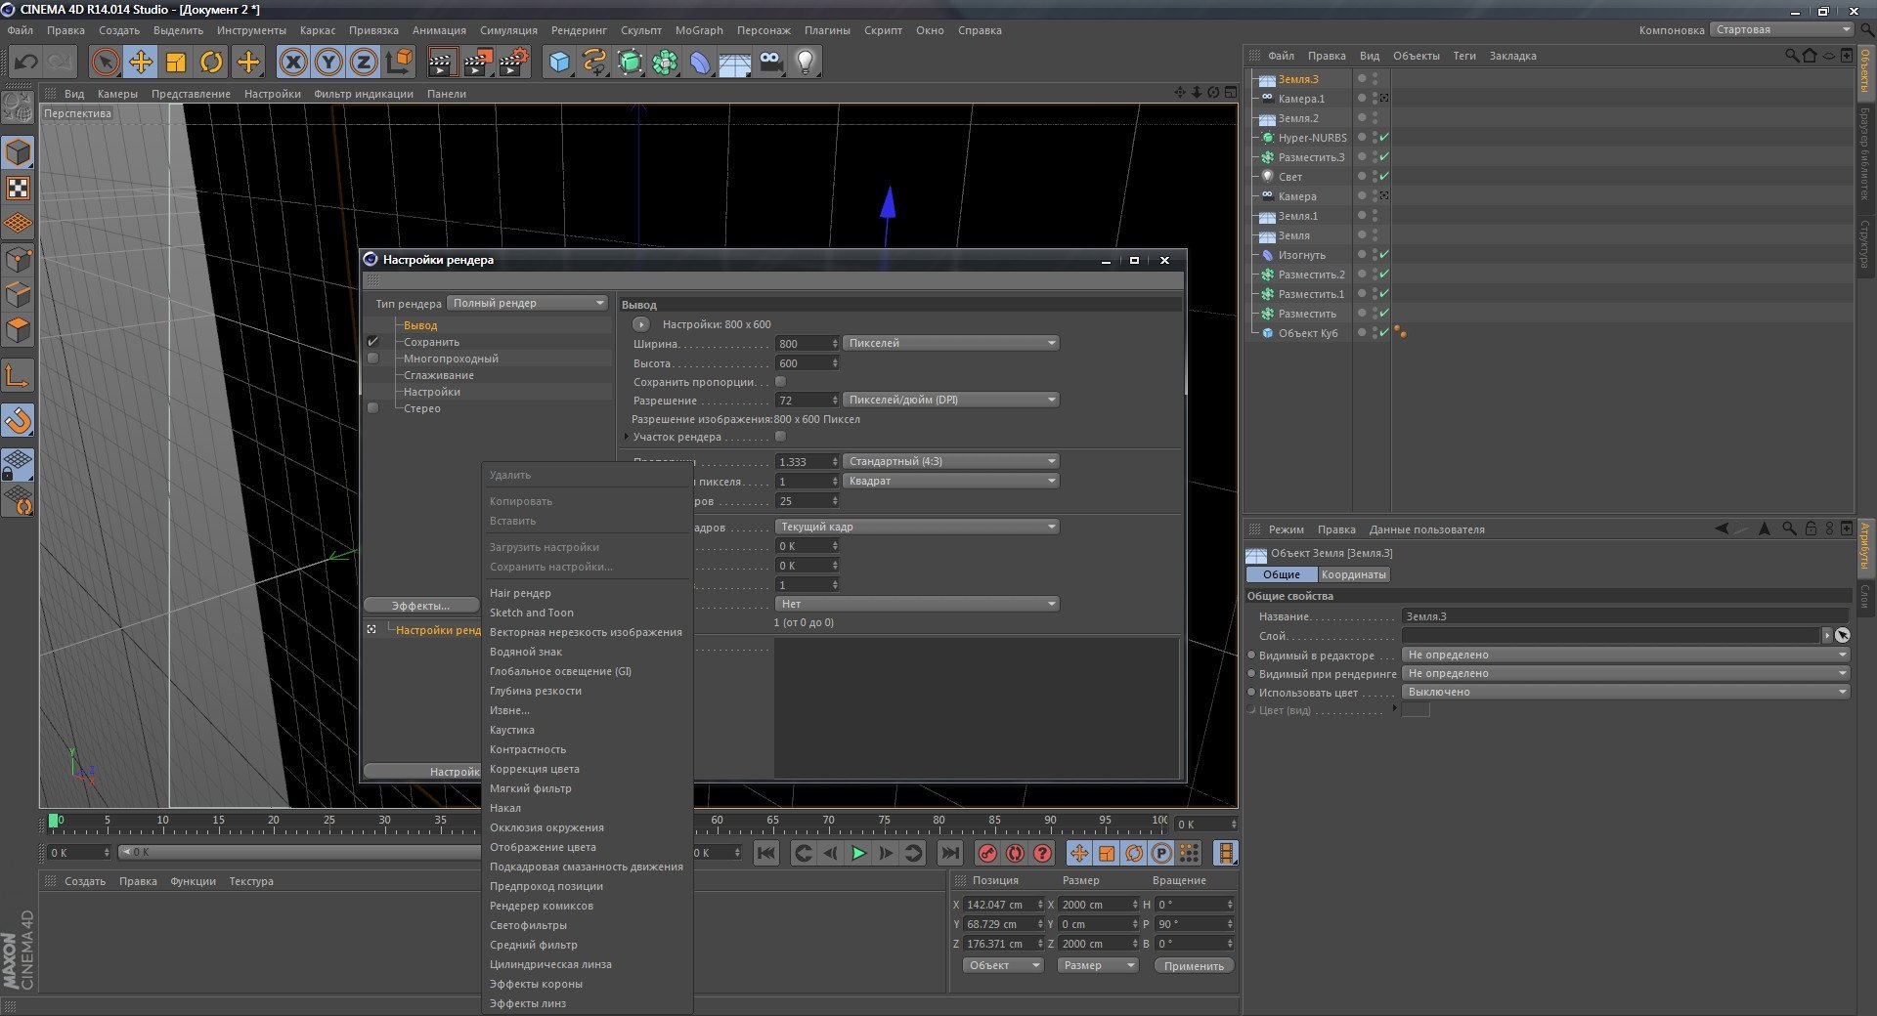Viewport: 1877px width, 1016px height.
Task: Select the Rotate tool
Action: pos(211,63)
